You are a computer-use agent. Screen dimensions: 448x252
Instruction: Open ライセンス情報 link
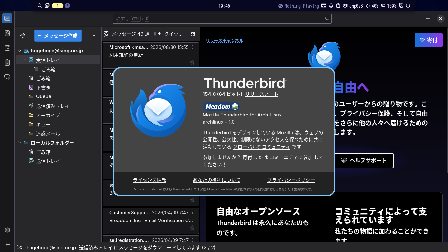(150, 180)
